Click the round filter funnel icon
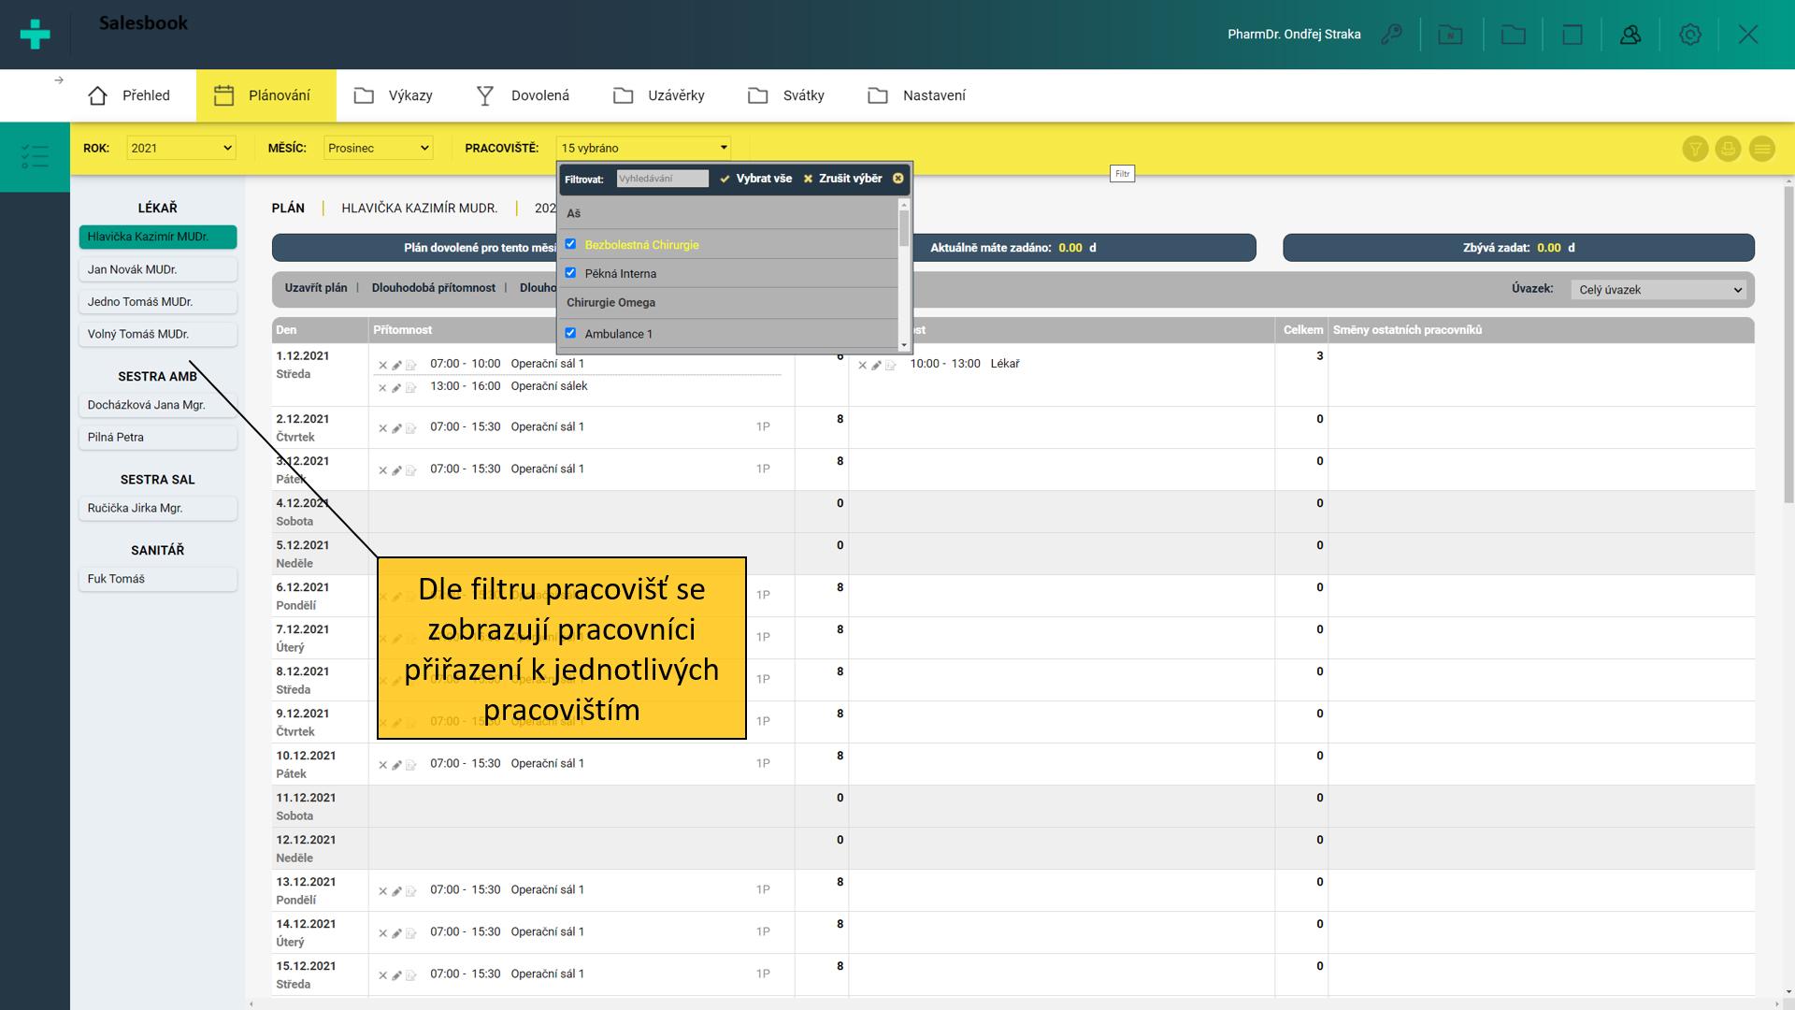 pyautogui.click(x=1695, y=149)
